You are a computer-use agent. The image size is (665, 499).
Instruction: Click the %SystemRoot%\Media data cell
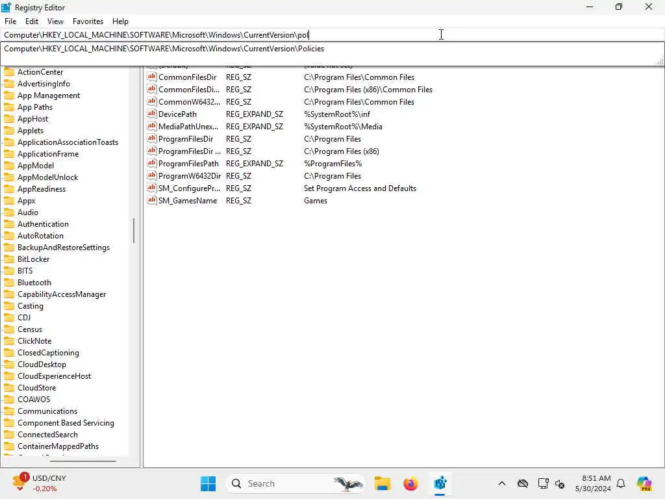coord(343,127)
